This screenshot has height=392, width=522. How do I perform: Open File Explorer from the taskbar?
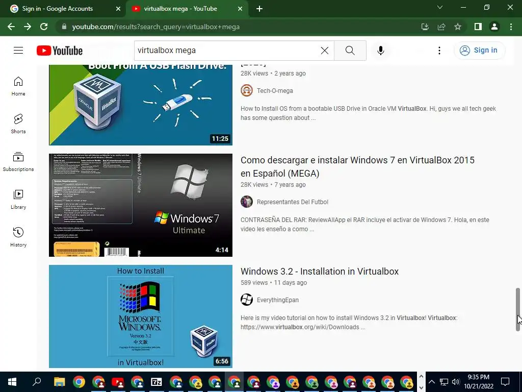[60, 382]
